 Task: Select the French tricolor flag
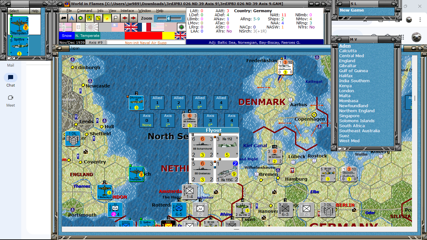(144, 27)
